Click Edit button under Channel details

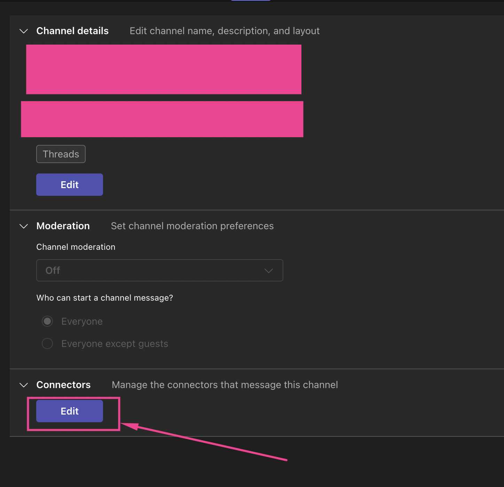(70, 185)
